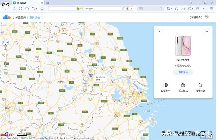Zoom out the map with minus button

[x=5, y=68]
